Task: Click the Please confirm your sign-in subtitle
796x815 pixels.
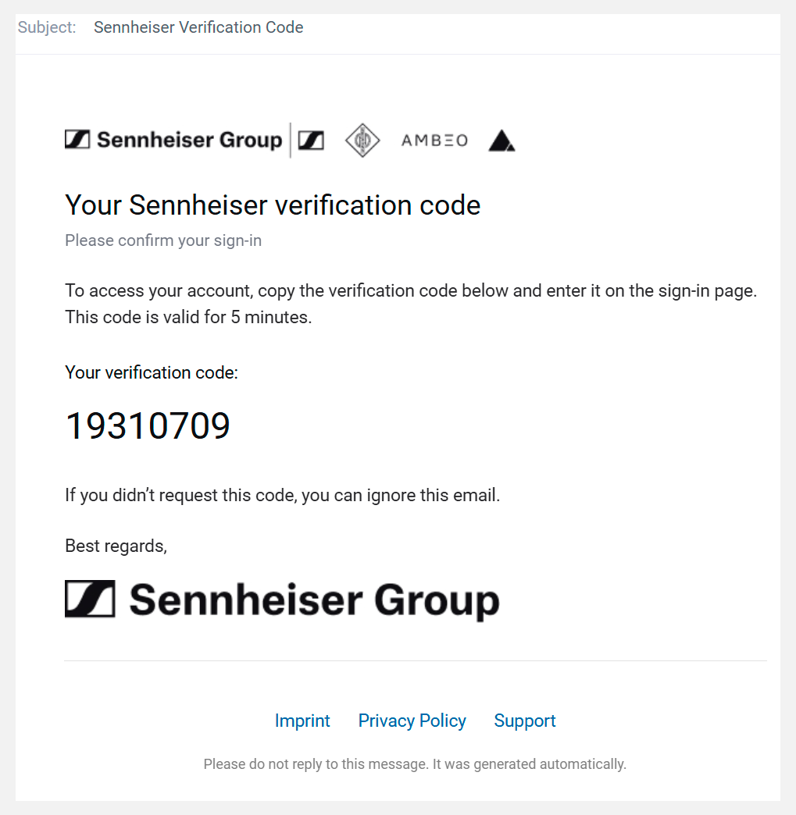Action: pos(163,240)
